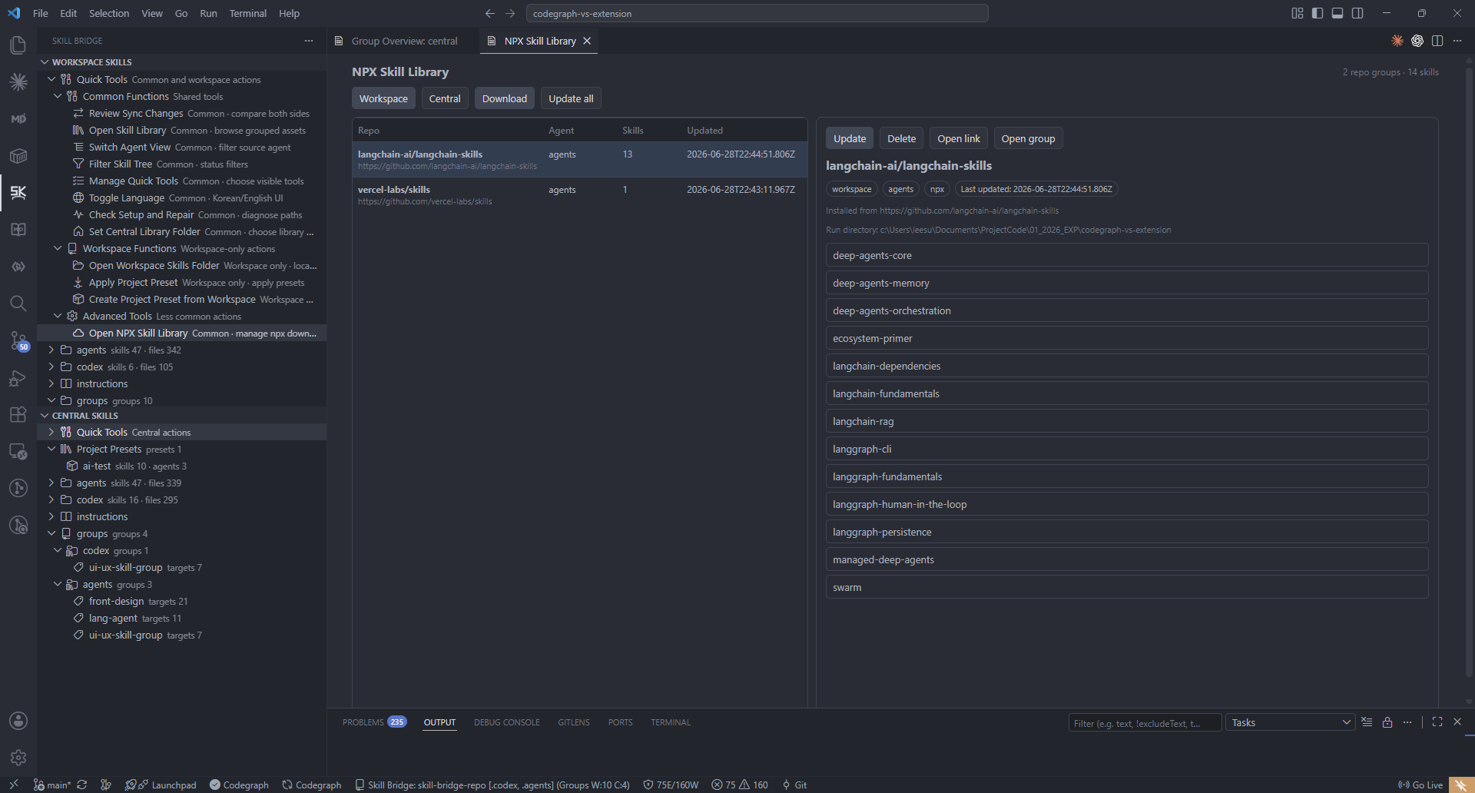Collapse the Advanced Tools node
The width and height of the screenshot is (1475, 793).
click(58, 316)
